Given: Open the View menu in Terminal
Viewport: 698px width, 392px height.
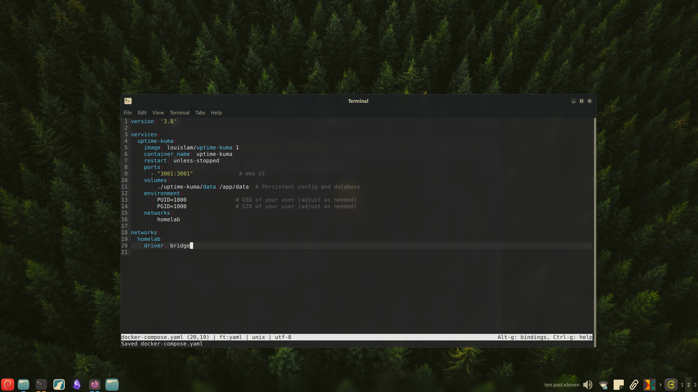Looking at the screenshot, I should pos(158,113).
